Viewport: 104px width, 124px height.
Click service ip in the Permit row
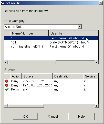click(x=85, y=89)
